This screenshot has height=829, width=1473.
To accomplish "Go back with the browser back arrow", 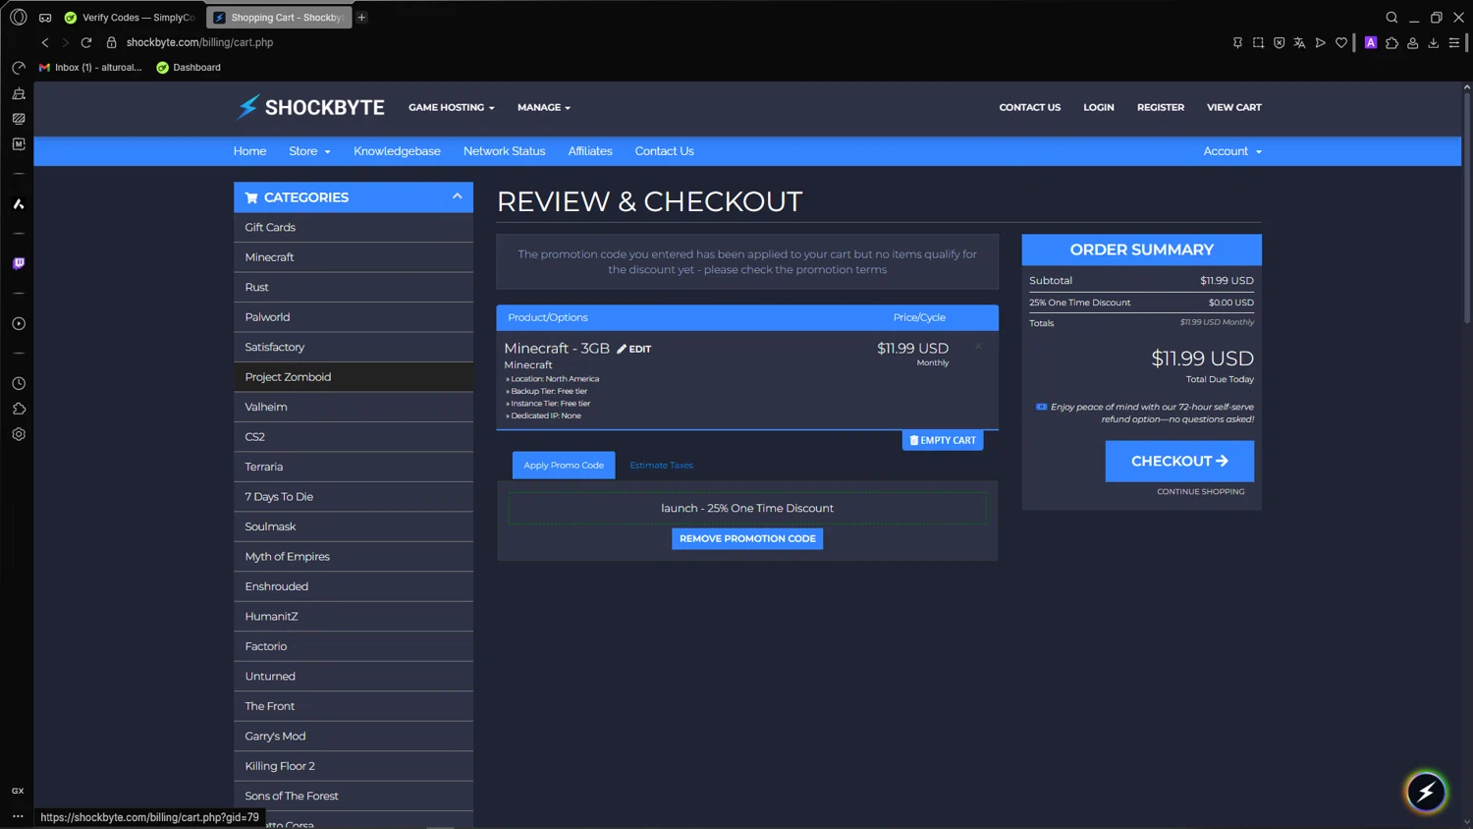I will pyautogui.click(x=45, y=42).
